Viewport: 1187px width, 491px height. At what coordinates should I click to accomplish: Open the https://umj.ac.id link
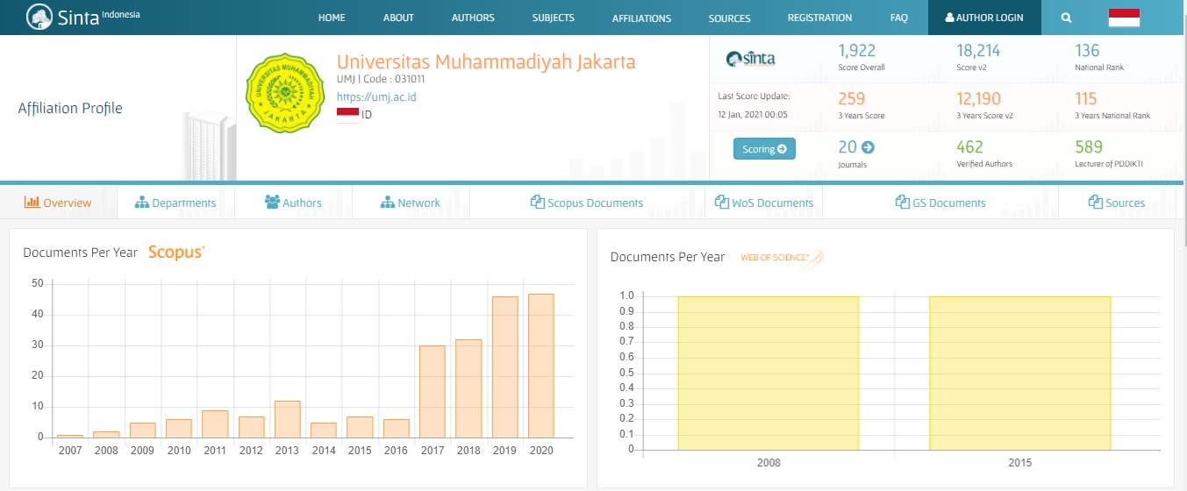pos(376,96)
